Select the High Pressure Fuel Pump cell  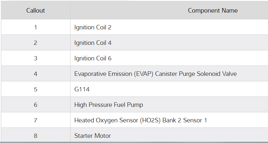(x=109, y=105)
